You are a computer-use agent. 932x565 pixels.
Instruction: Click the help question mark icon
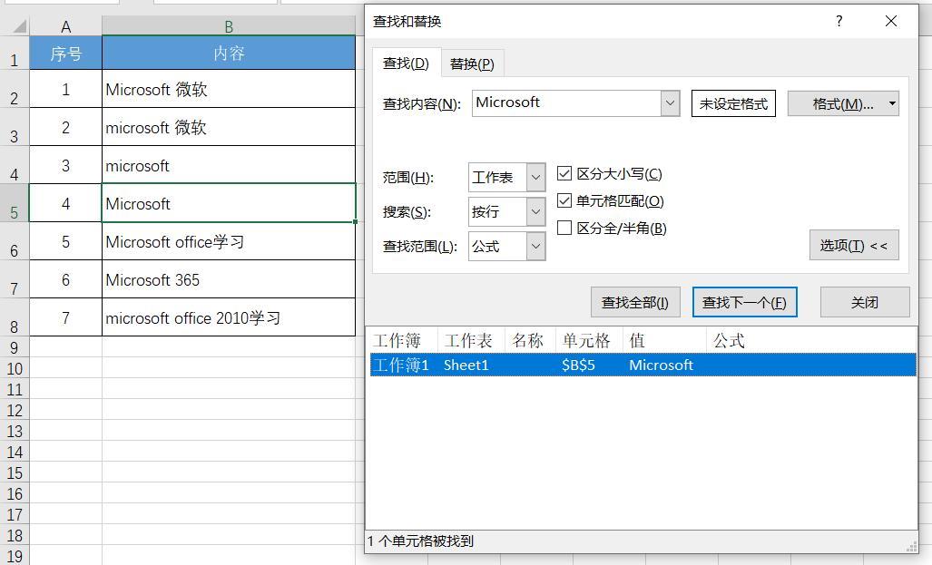(839, 22)
